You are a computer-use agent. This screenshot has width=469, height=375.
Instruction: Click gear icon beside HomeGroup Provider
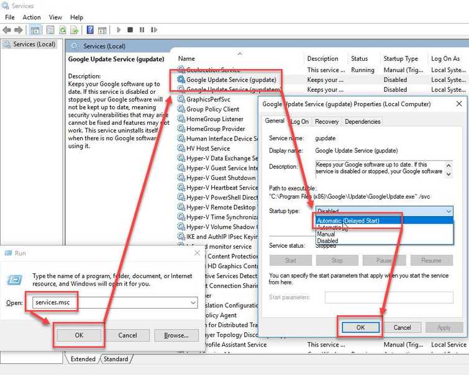[181, 129]
